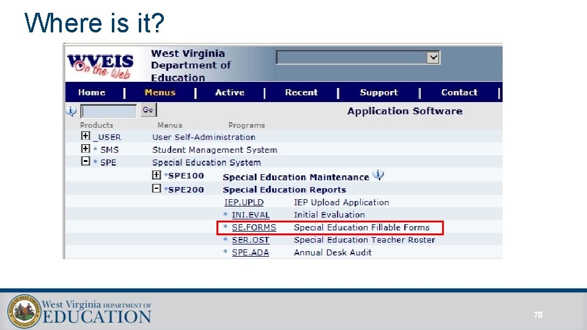Click info icon next to Special Education Maintenance
The width and height of the screenshot is (587, 330).
(x=378, y=175)
